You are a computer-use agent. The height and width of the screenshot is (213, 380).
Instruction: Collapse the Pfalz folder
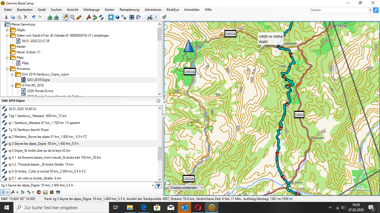7,58
